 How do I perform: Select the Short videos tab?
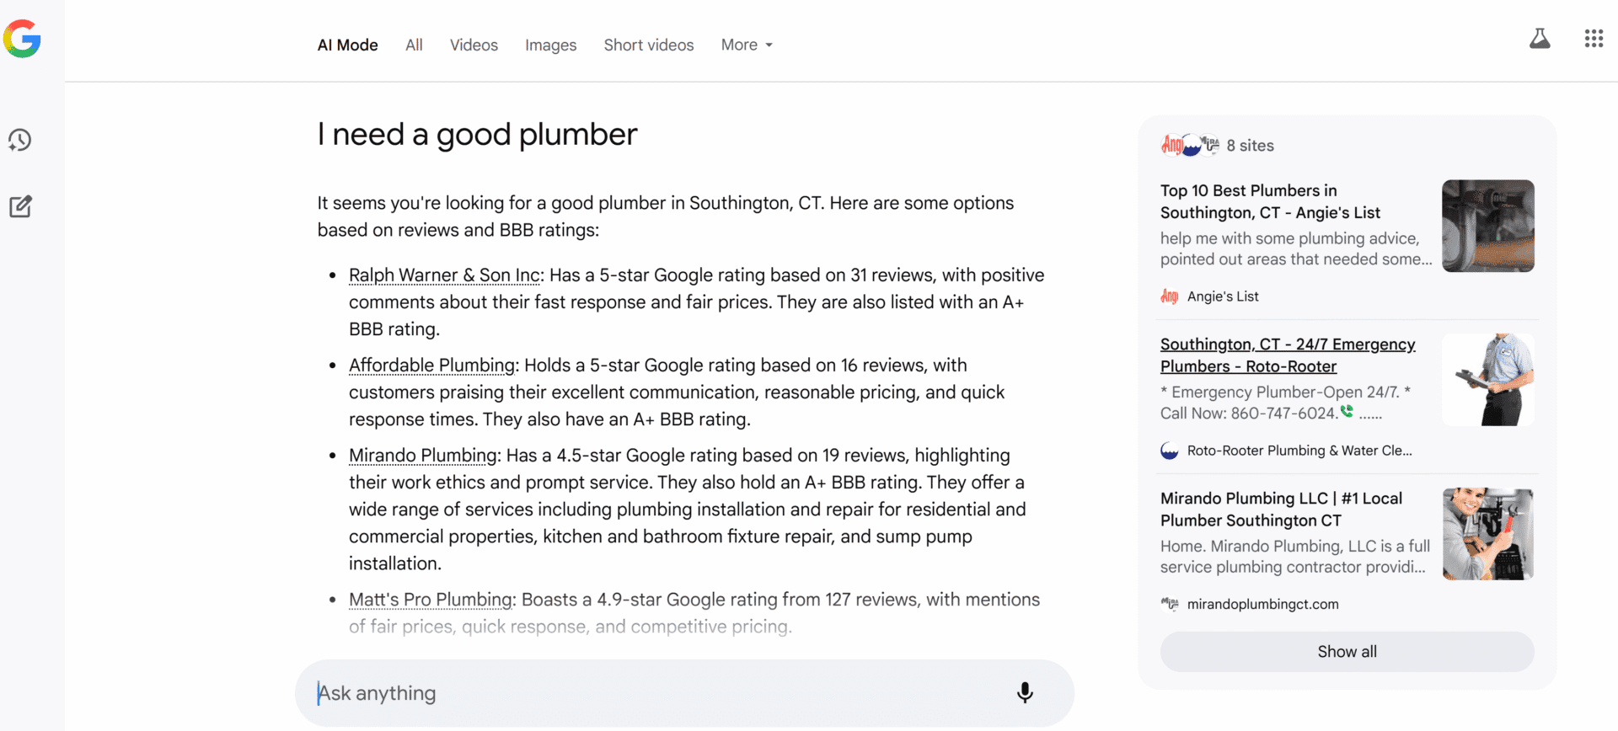pos(648,45)
